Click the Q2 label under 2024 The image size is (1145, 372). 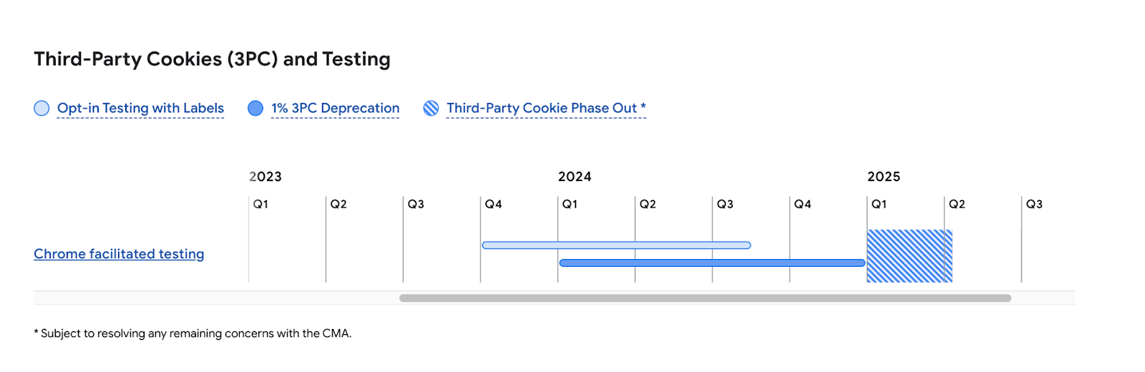[648, 205]
